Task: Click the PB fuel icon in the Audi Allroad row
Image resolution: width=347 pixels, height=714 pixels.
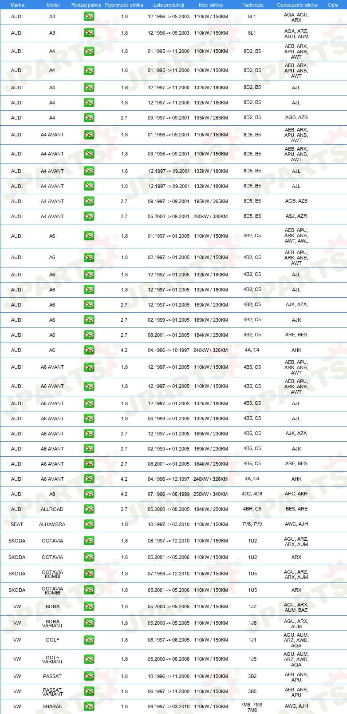Action: pos(89,509)
